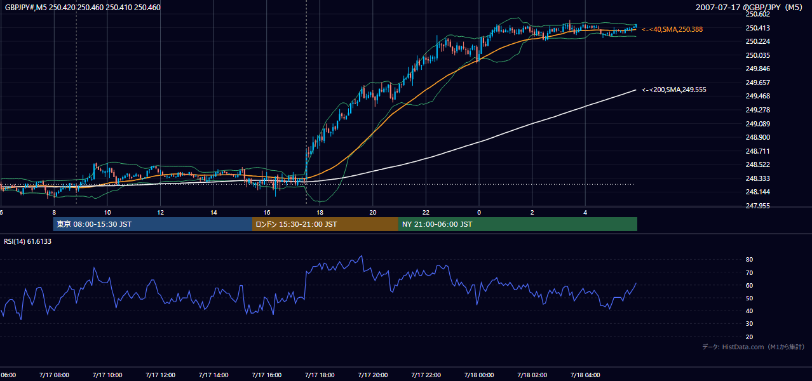The height and width of the screenshot is (381, 812).
Task: Click the HistData.com data source credit
Action: click(x=753, y=347)
